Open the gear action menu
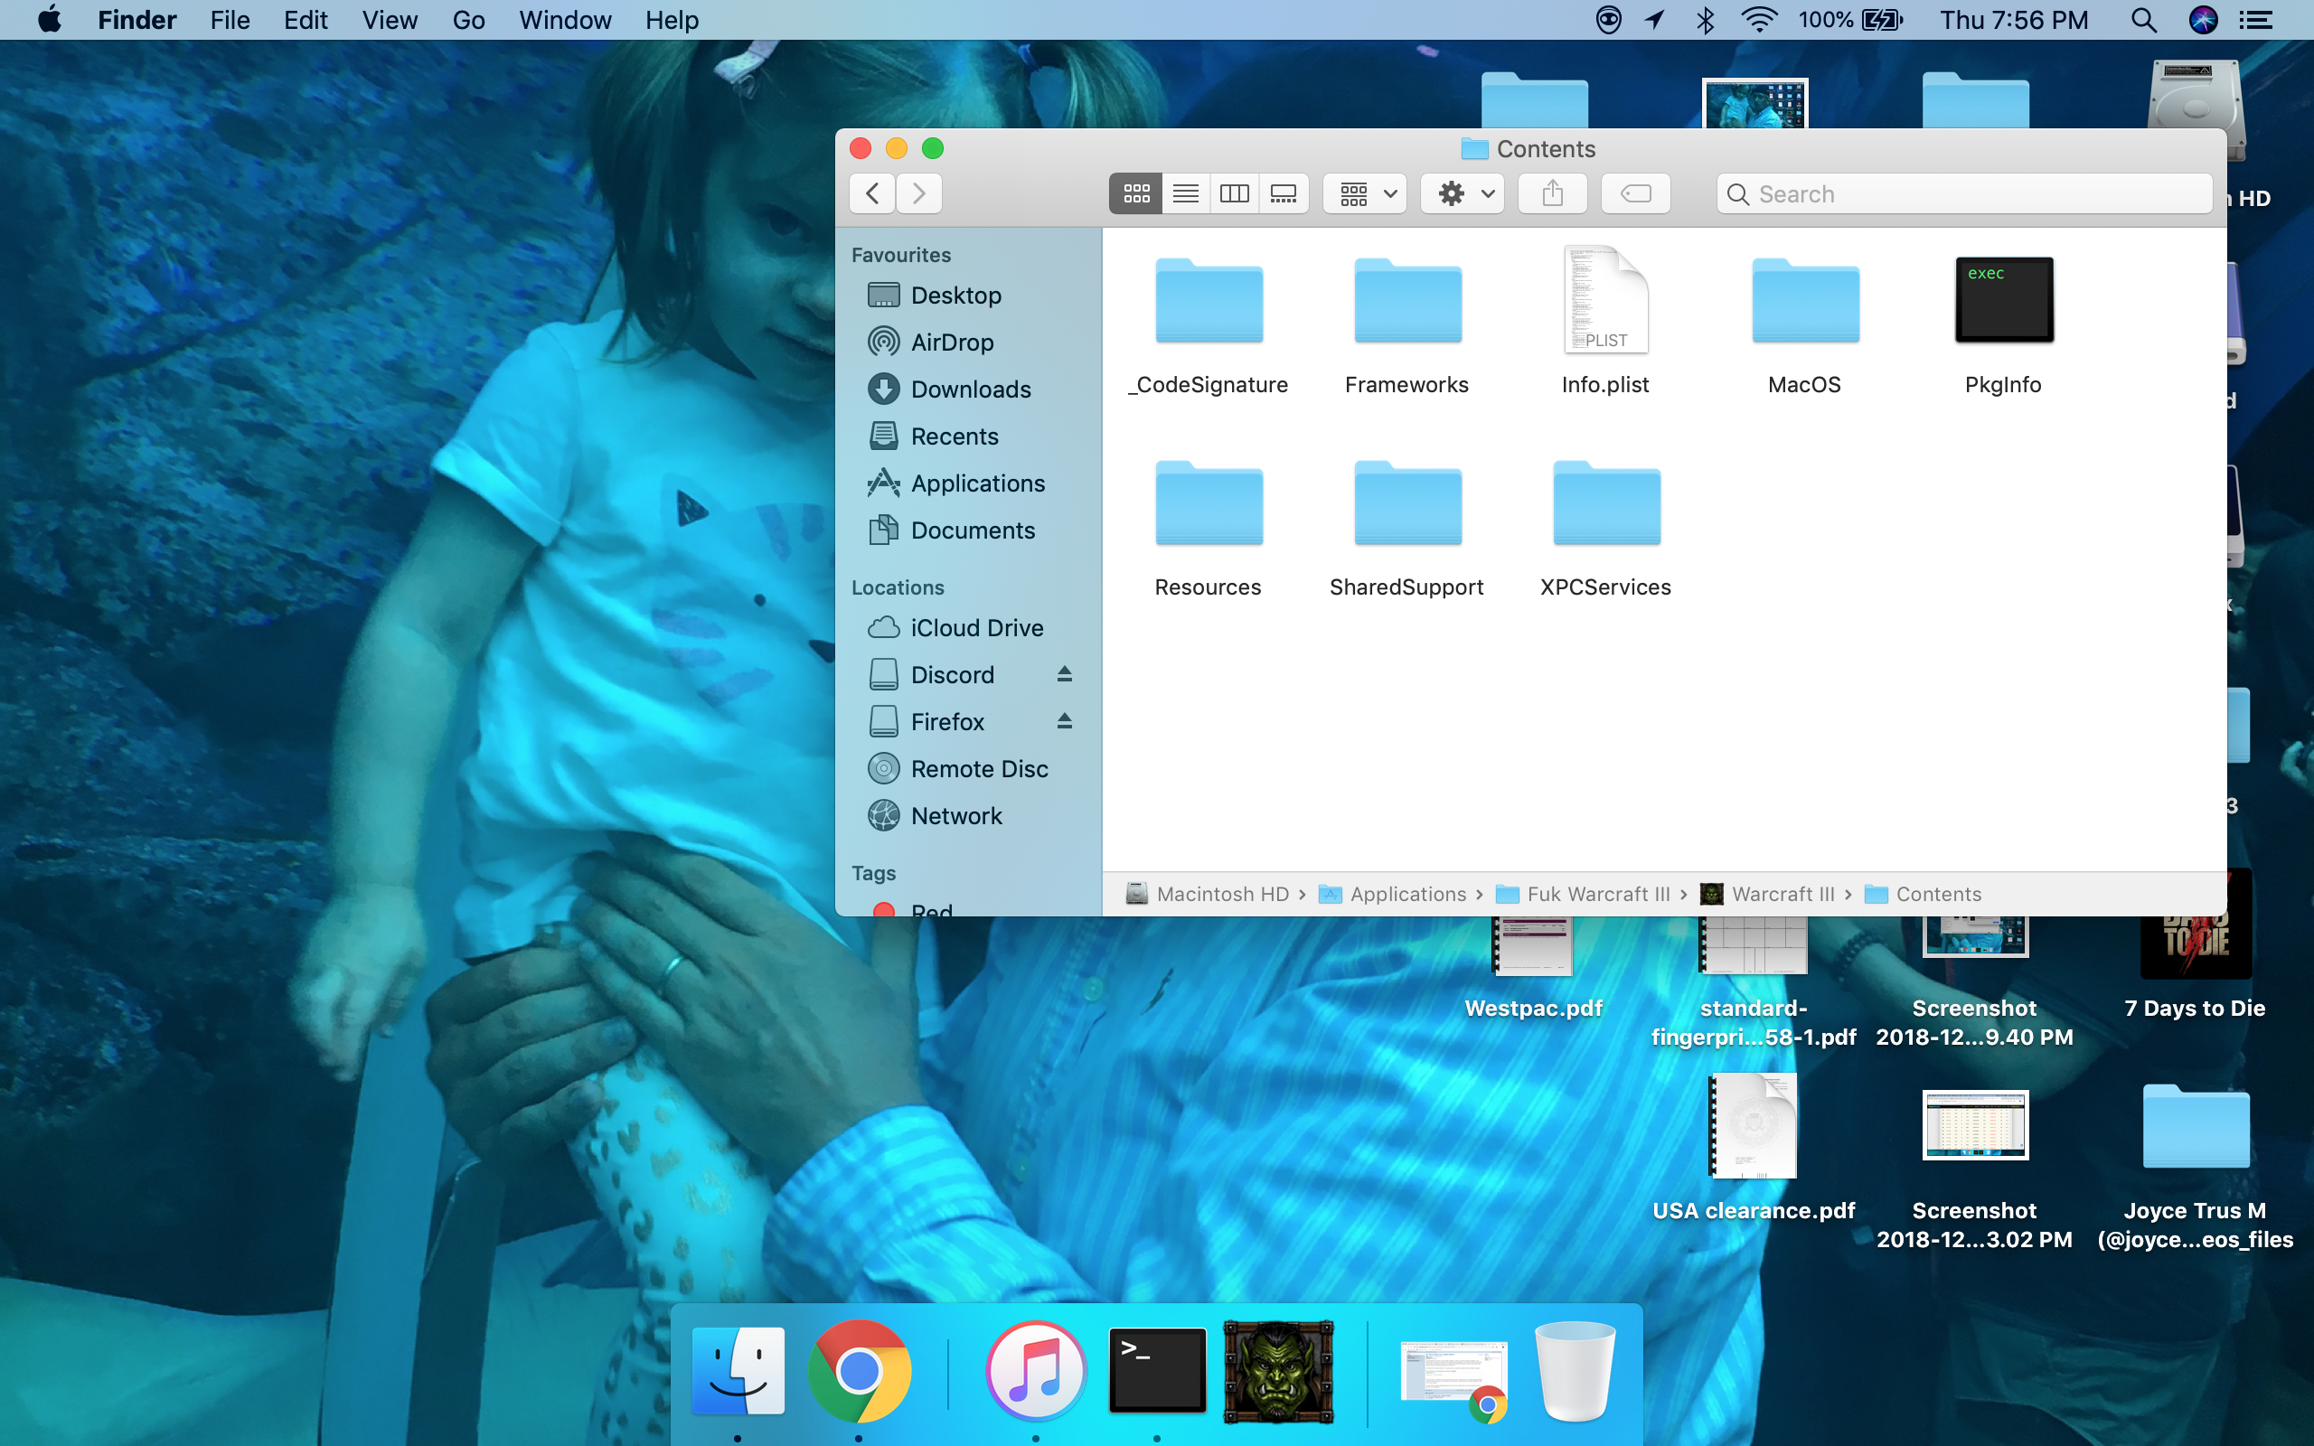 [1463, 194]
